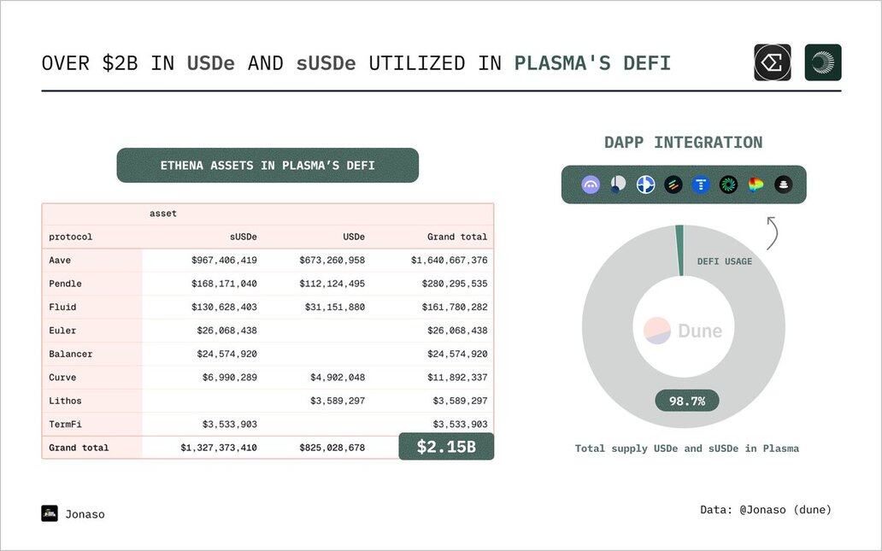This screenshot has width=882, height=551.
Task: Click the curved arrow next to DeFi Usage
Action: pyautogui.click(x=770, y=233)
